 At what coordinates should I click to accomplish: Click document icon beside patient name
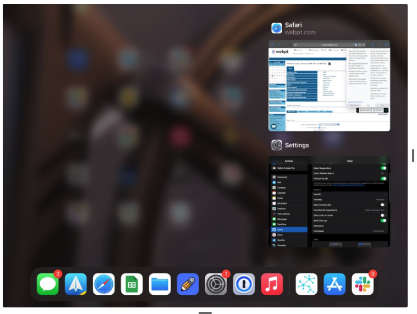[x=330, y=64]
